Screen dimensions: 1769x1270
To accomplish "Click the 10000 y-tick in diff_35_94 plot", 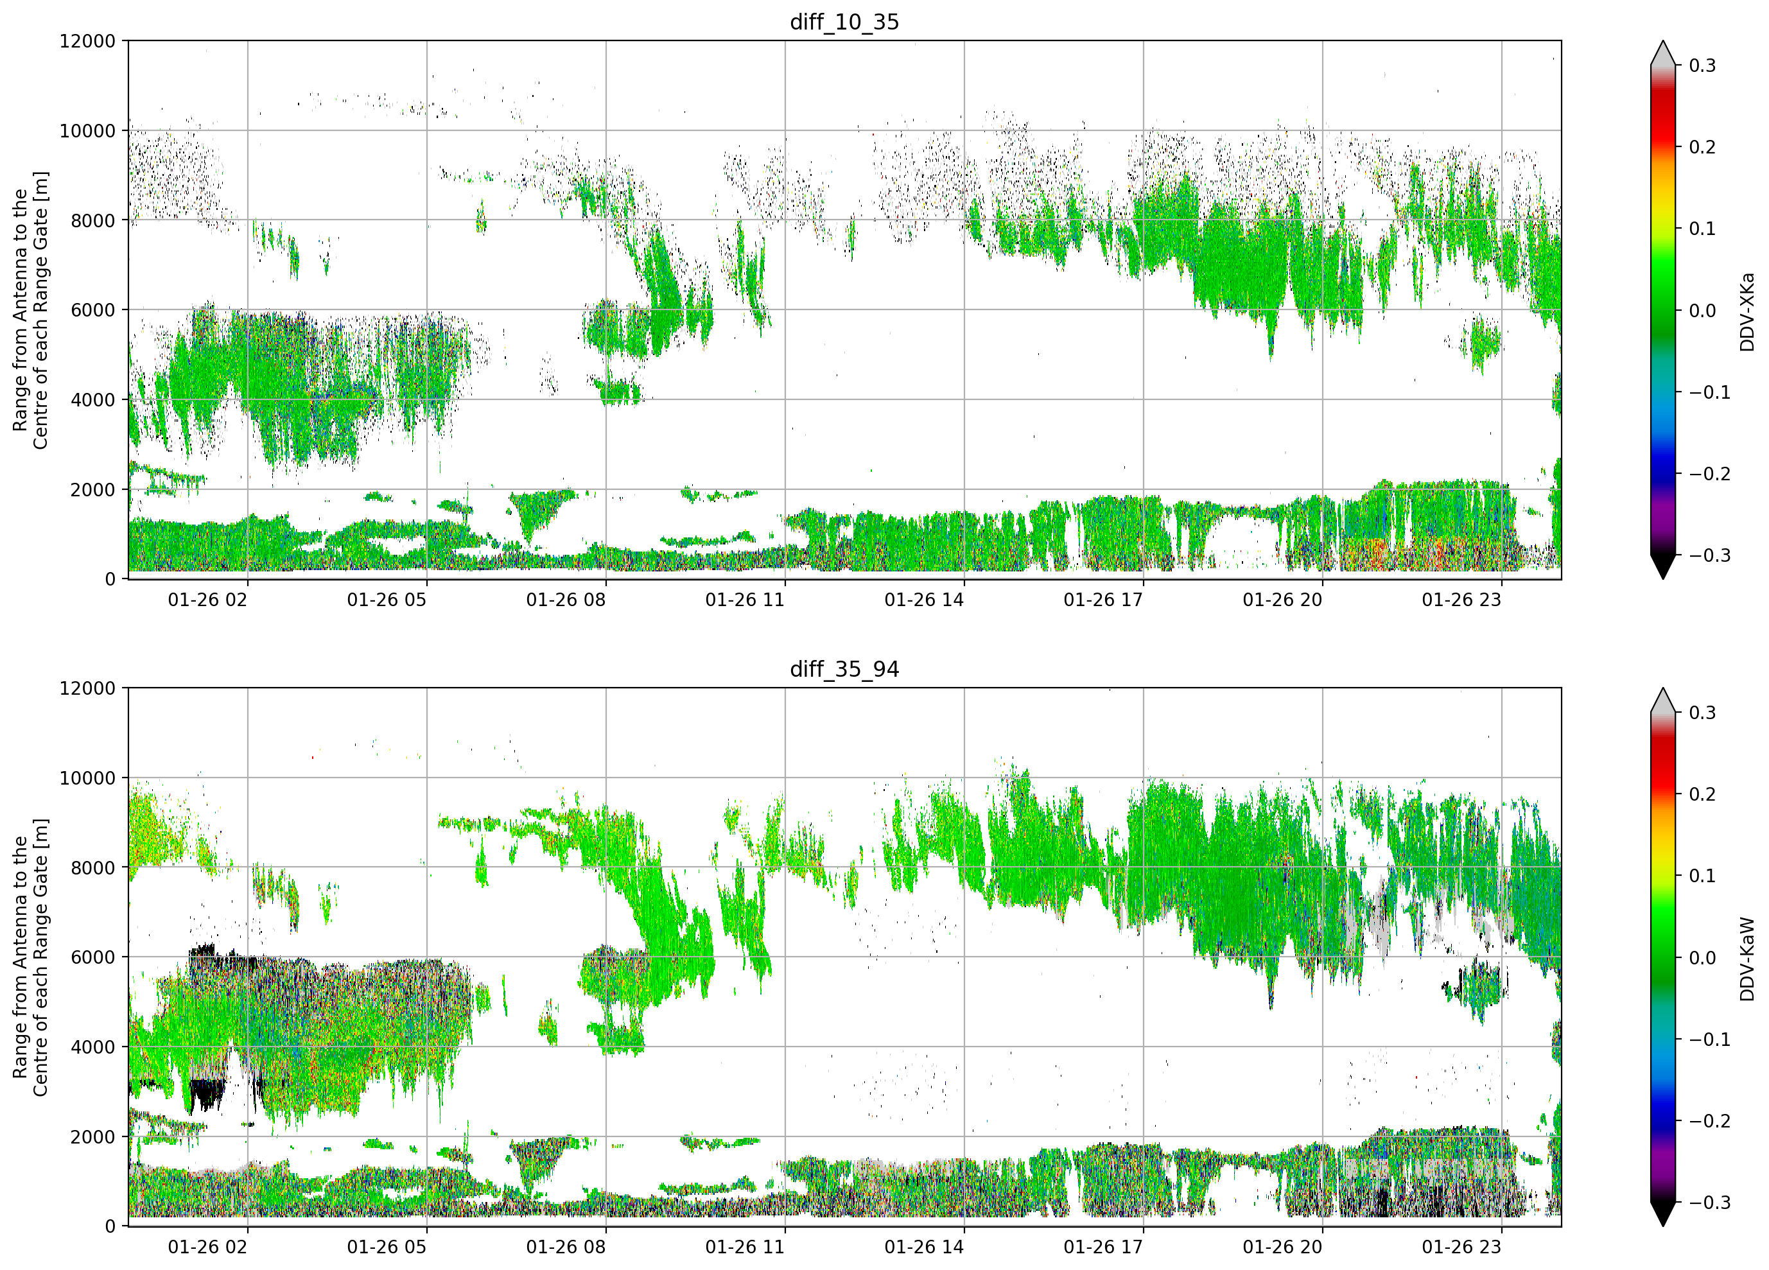I will tap(87, 779).
